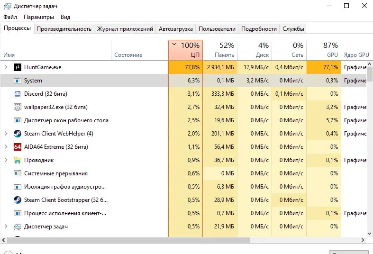Expand the AIDA64 Extreme process group
373x254 pixels.
click(6, 147)
